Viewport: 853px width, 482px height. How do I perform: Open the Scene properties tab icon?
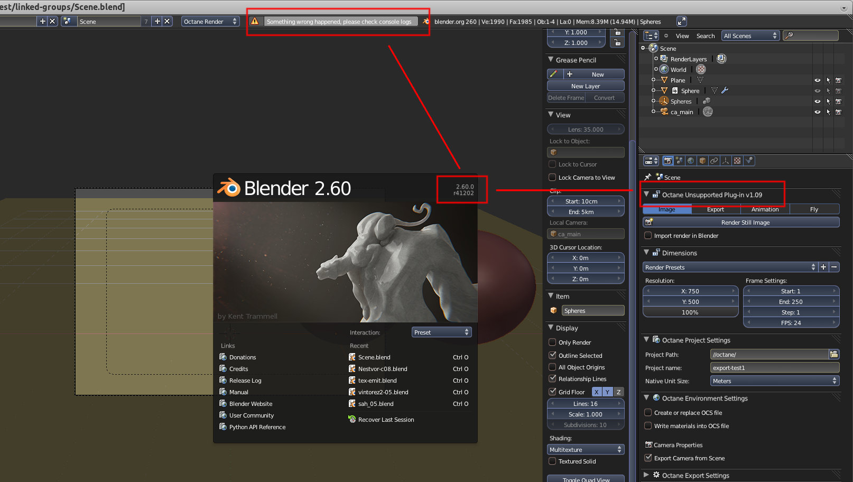click(x=680, y=161)
